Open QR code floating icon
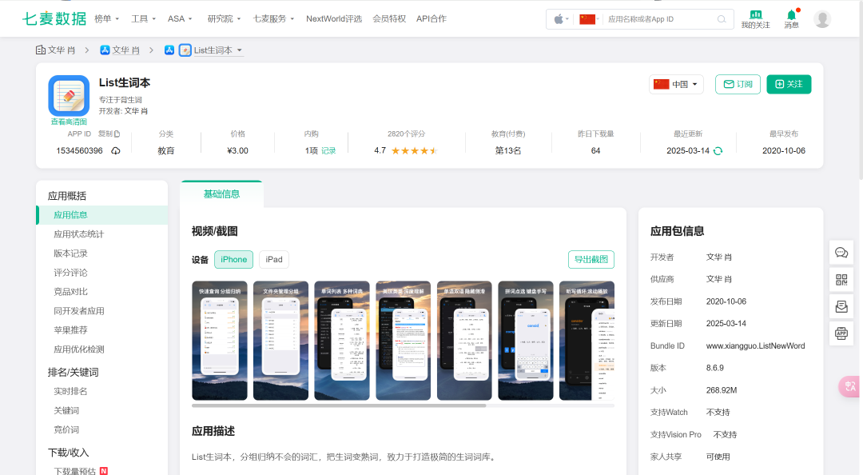Image resolution: width=863 pixels, height=475 pixels. [x=841, y=280]
